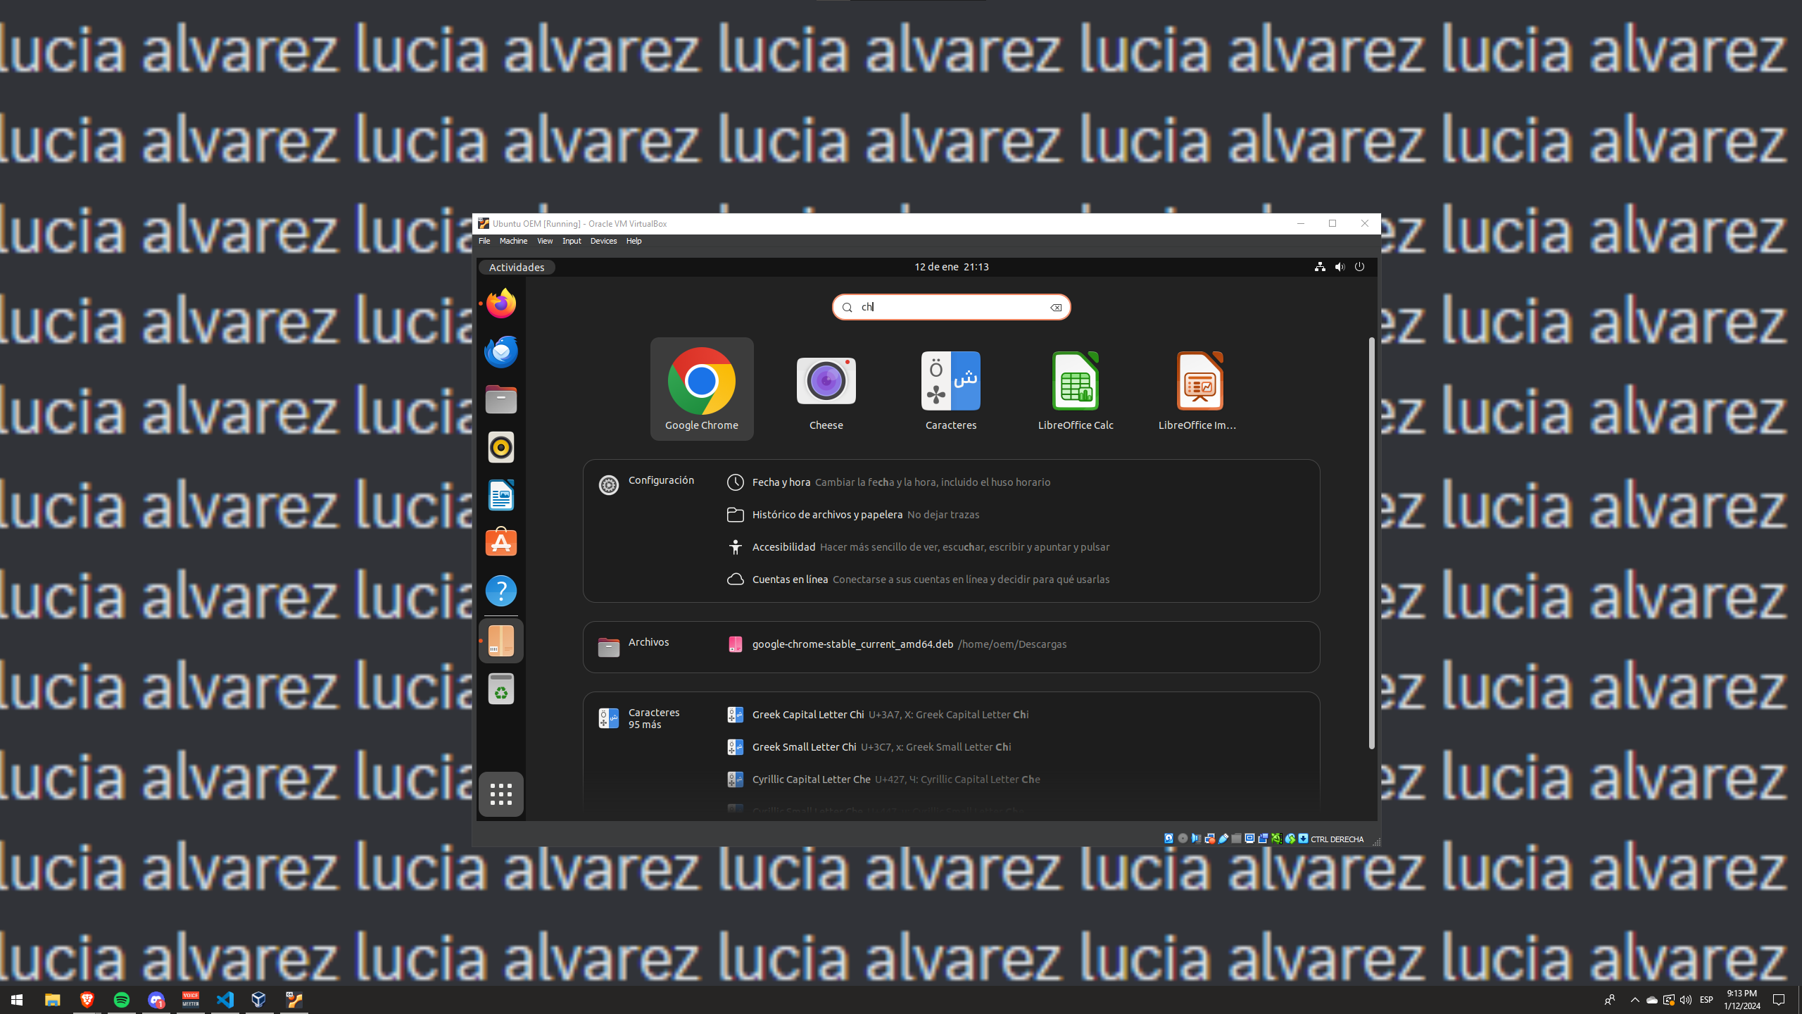
Task: Show the application grid
Action: (x=500, y=793)
